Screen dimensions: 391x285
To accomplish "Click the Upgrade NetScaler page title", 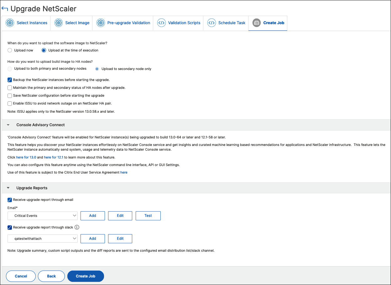I will (x=44, y=9).
